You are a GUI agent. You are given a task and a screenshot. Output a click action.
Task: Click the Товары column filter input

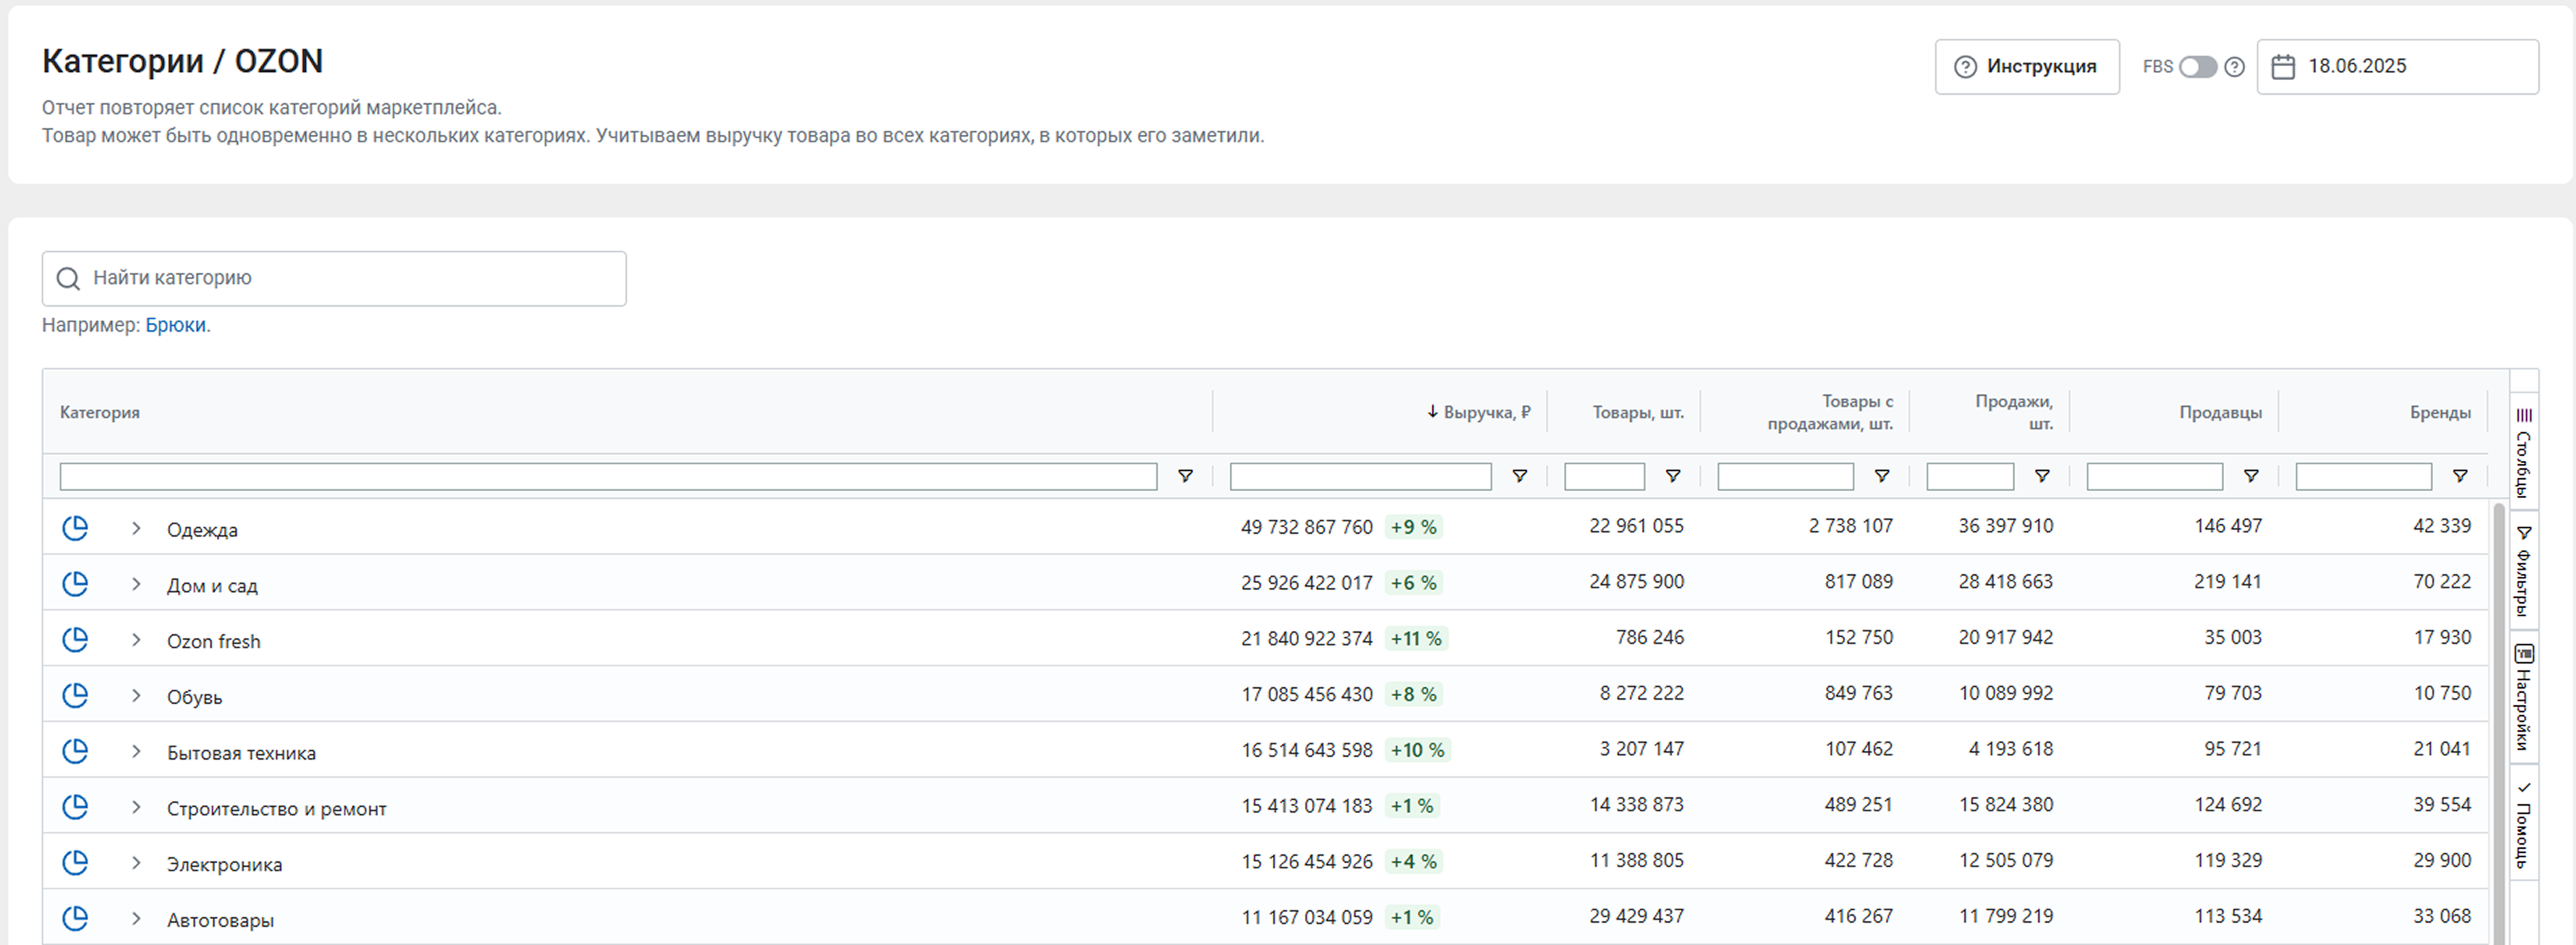pyautogui.click(x=1604, y=476)
